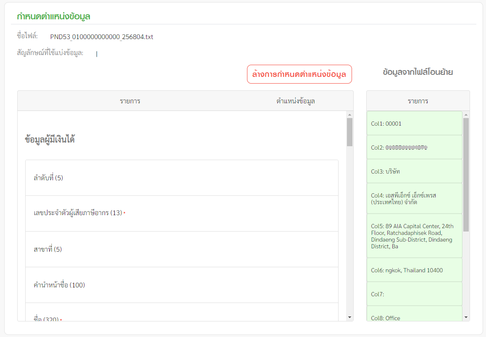Click the left list scrollbar thumb
This screenshot has width=486, height=337.
pos(349,132)
